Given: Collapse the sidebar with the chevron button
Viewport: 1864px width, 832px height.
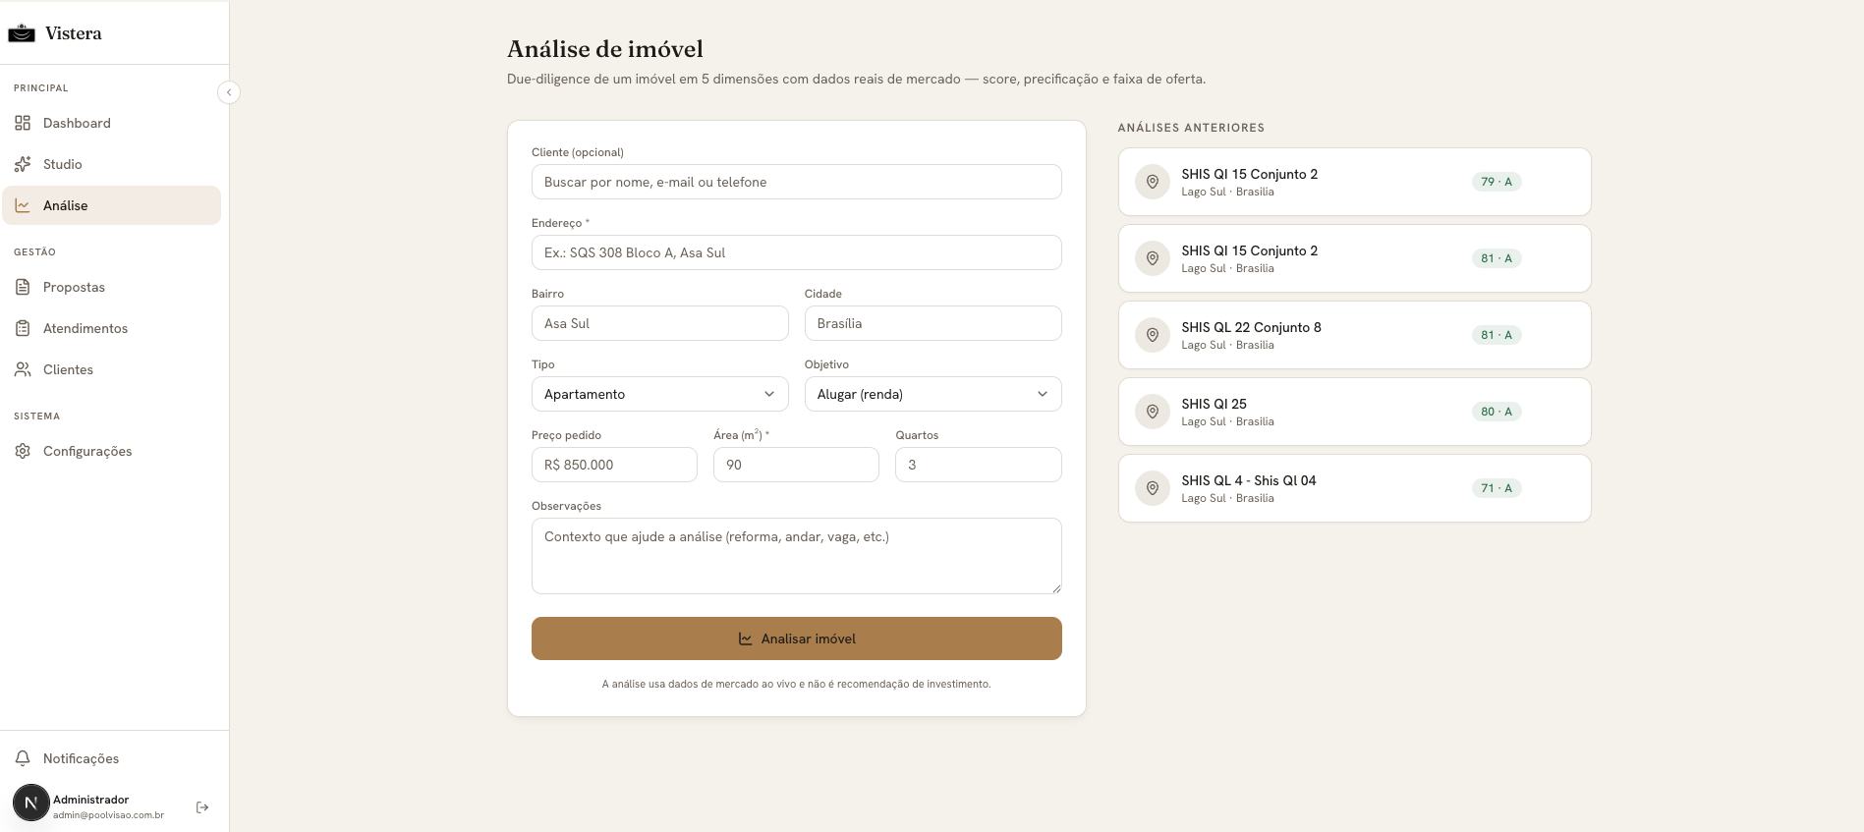Looking at the screenshot, I should pos(229,92).
